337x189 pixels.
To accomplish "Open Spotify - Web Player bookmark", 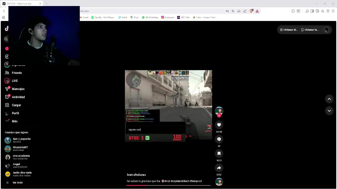I will coord(103,17).
